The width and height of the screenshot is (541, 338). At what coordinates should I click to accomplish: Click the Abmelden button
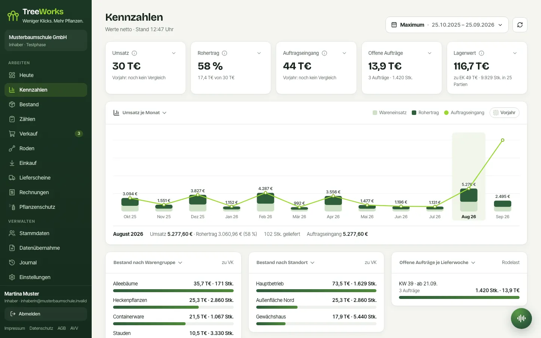click(46, 314)
